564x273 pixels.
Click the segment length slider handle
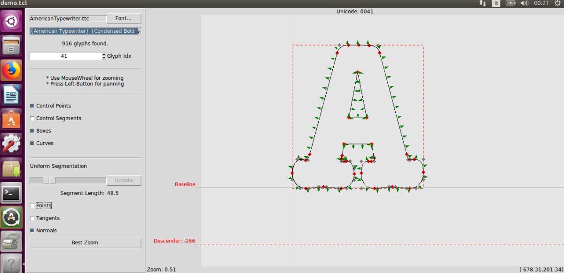click(49, 181)
